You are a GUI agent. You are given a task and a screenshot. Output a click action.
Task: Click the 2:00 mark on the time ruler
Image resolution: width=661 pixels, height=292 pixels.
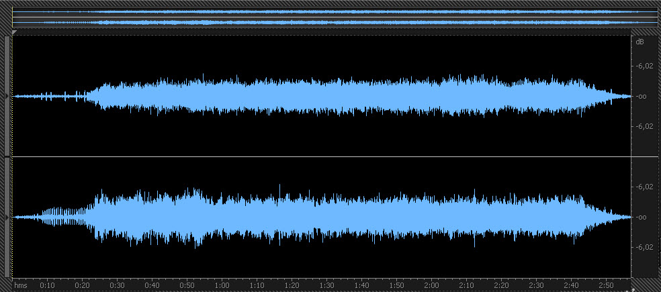[432, 285]
